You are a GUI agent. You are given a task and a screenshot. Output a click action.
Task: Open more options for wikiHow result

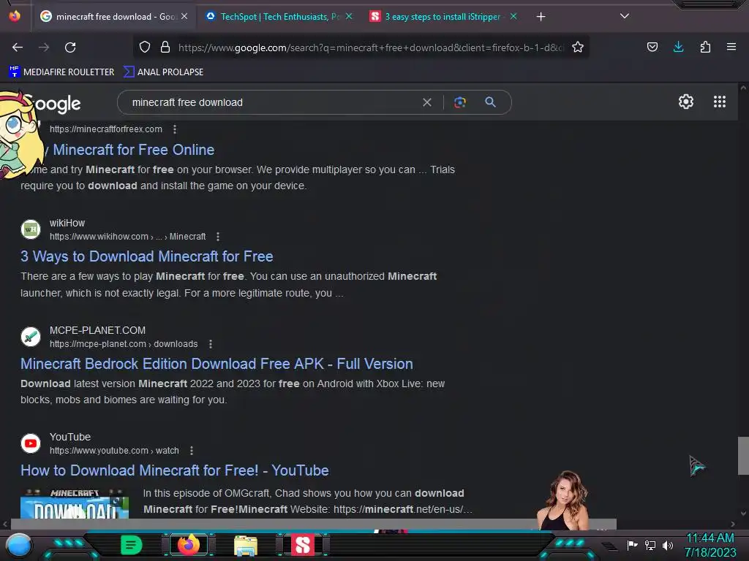coord(218,237)
